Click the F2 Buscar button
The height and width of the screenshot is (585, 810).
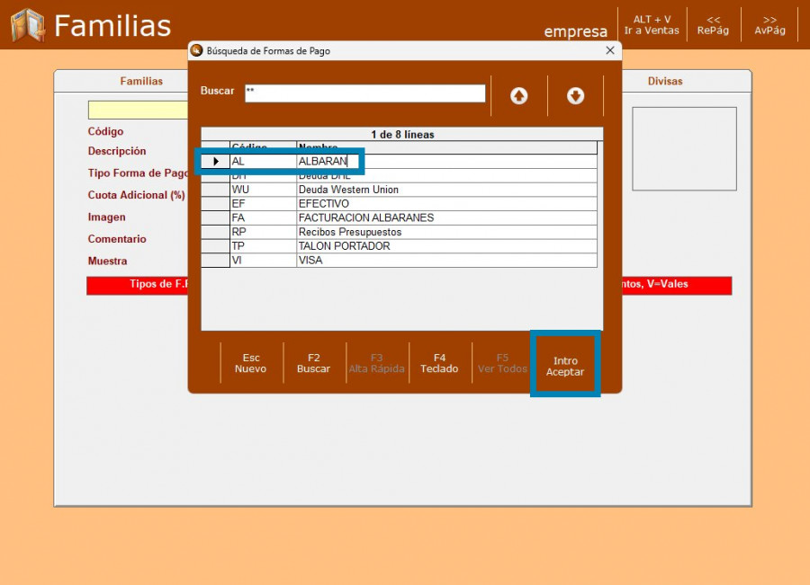tap(313, 363)
